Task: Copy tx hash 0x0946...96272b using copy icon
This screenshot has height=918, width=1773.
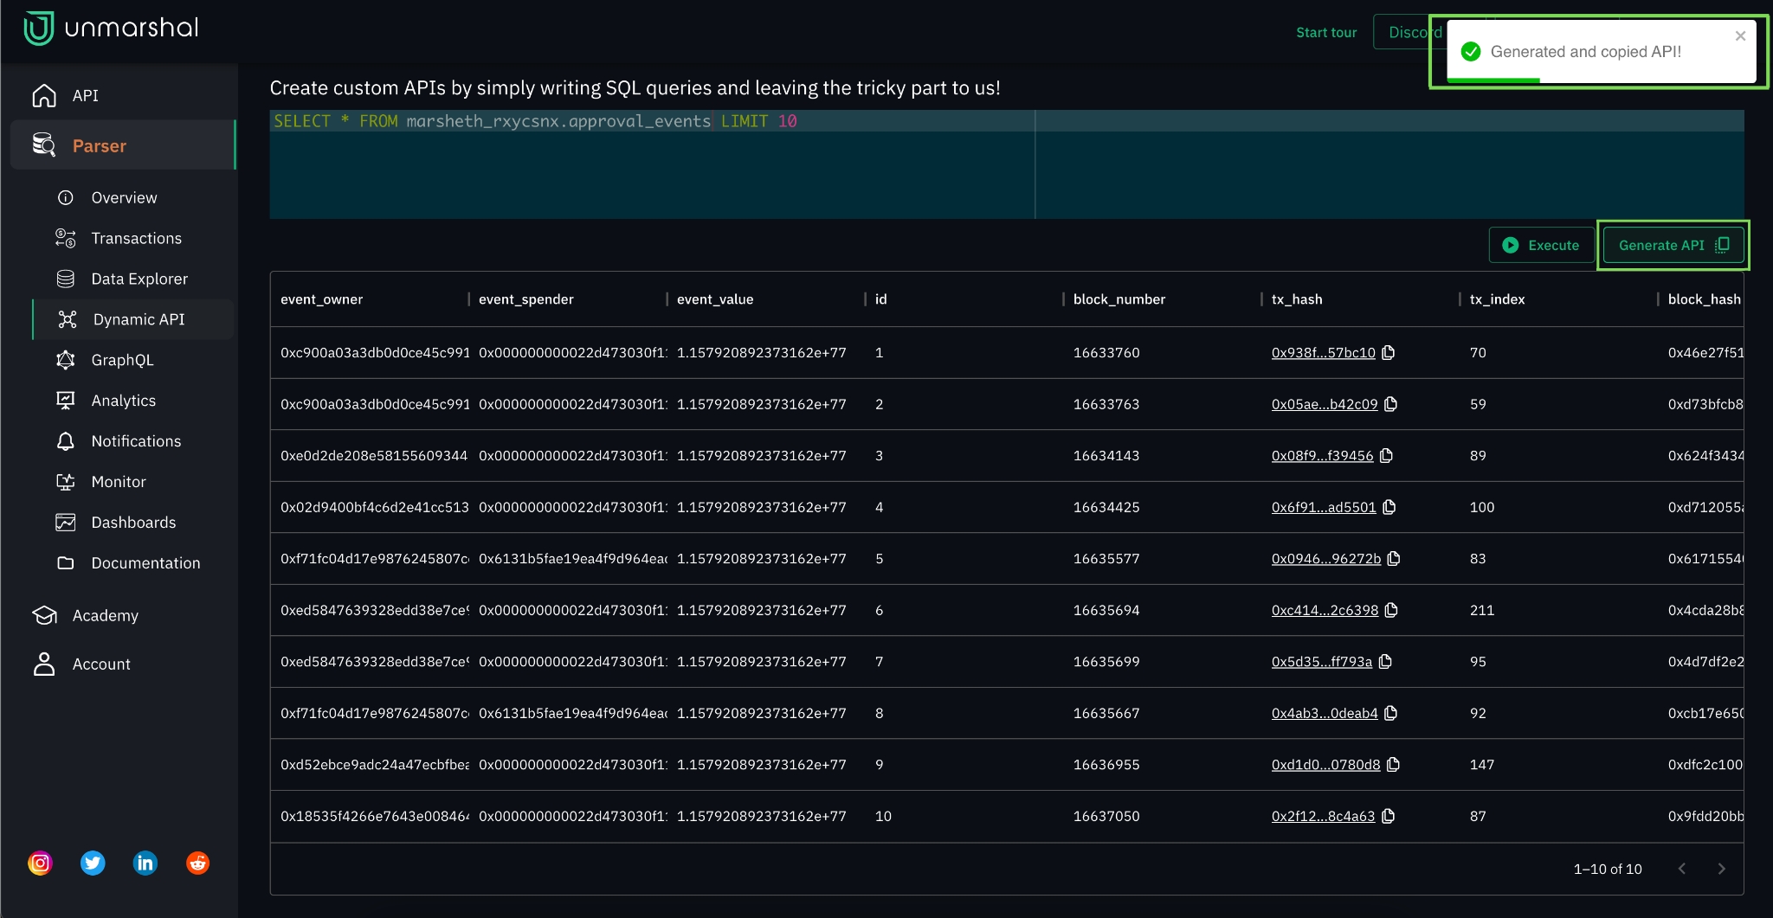Action: pyautogui.click(x=1394, y=559)
